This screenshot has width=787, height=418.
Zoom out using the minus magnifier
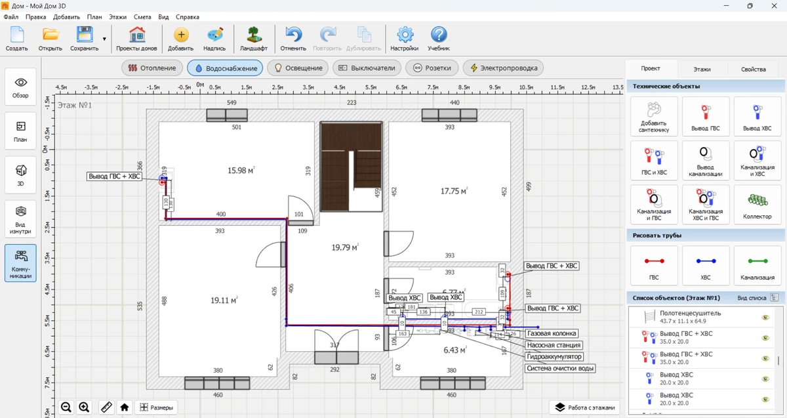point(66,408)
